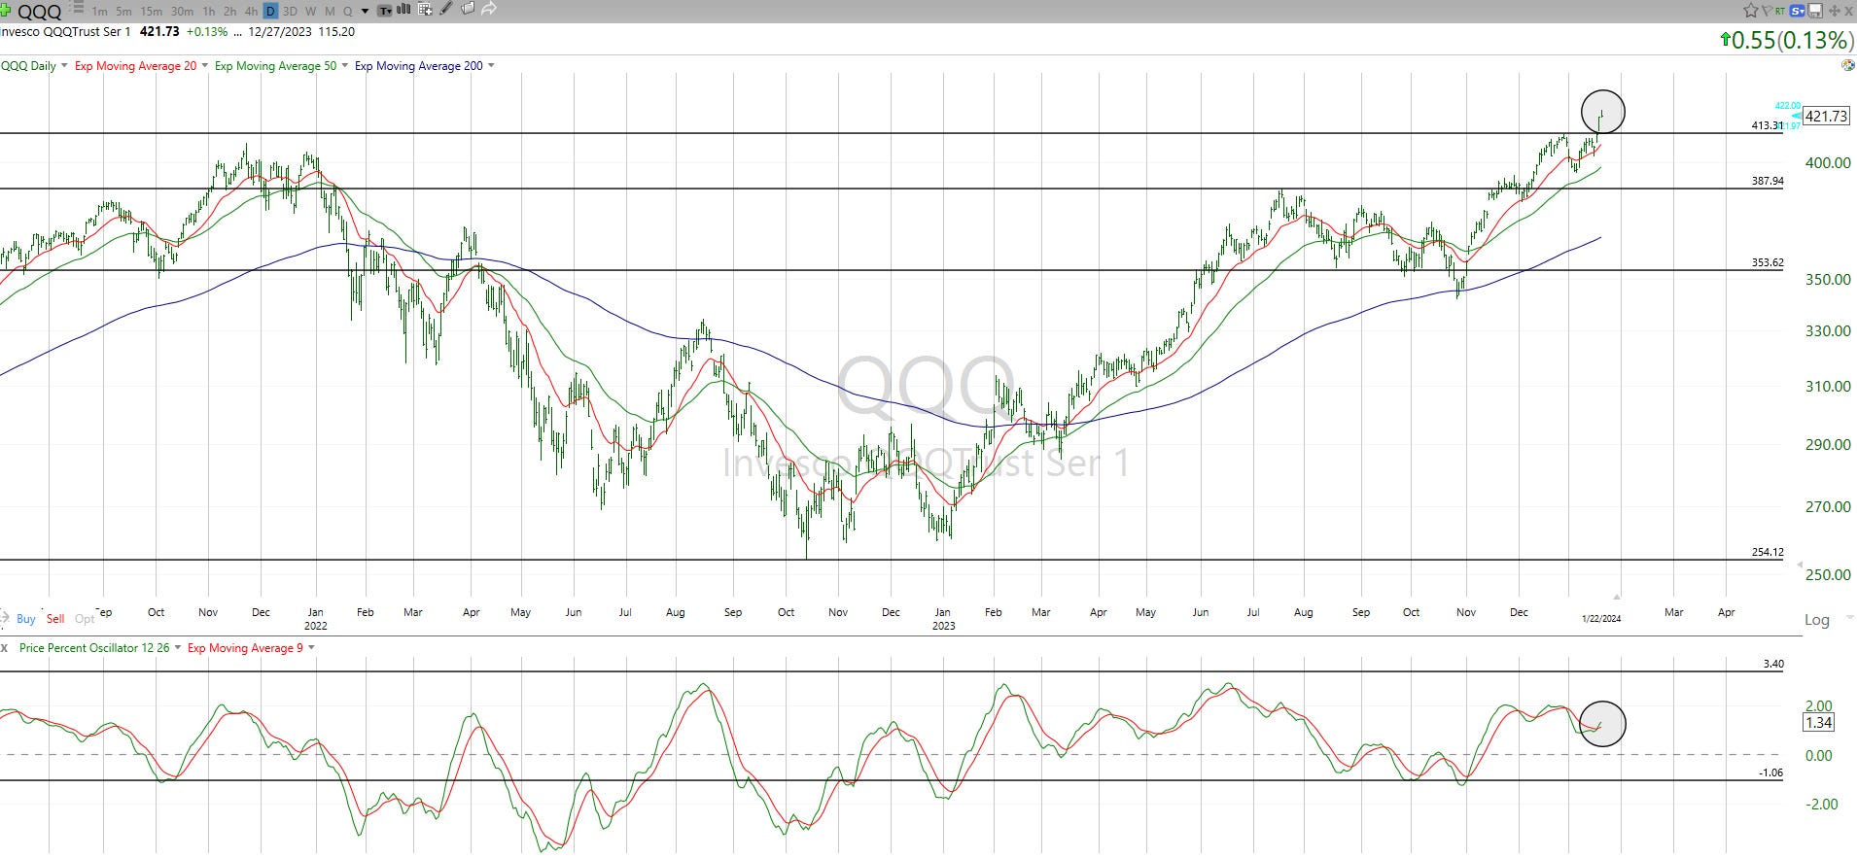Click the share arrow icon
This screenshot has height=858, width=1857.
coord(489,9)
